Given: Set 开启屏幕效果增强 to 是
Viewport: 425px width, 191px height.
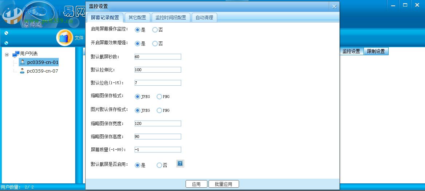Looking at the screenshot, I should click(x=138, y=43).
